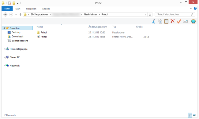The height and width of the screenshot is (119, 199).
Task: Expand SMS exportieren breadcrumb arrow
Action: [x=50, y=15]
